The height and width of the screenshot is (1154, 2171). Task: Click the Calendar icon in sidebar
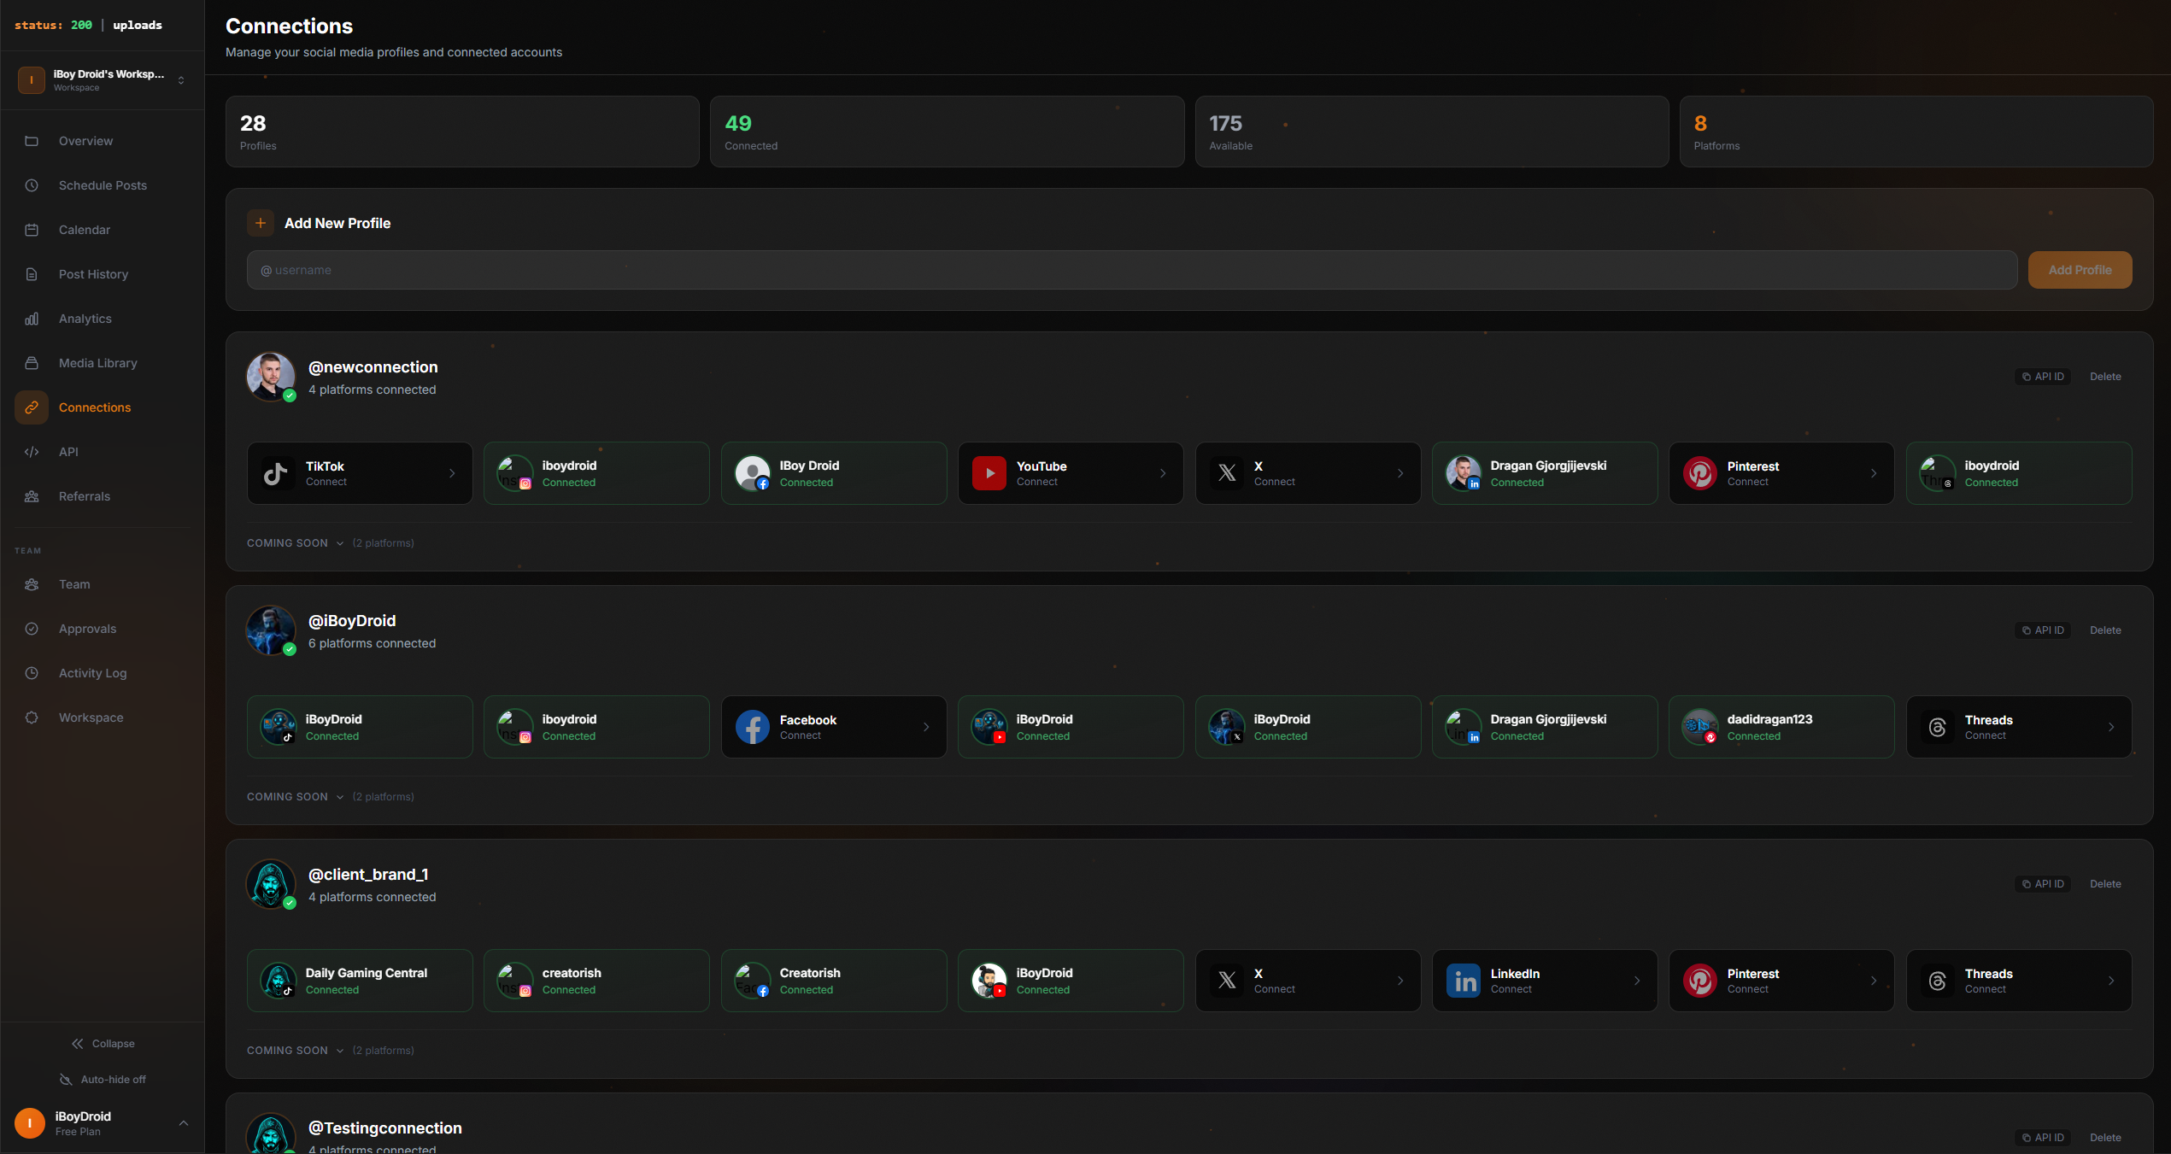point(32,230)
